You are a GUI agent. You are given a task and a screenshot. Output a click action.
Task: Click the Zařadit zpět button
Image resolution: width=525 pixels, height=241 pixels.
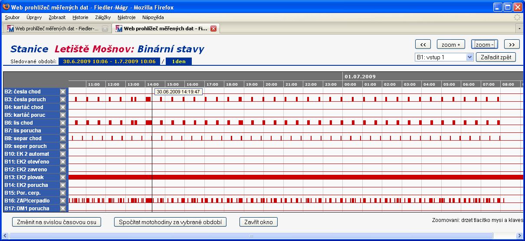[496, 57]
